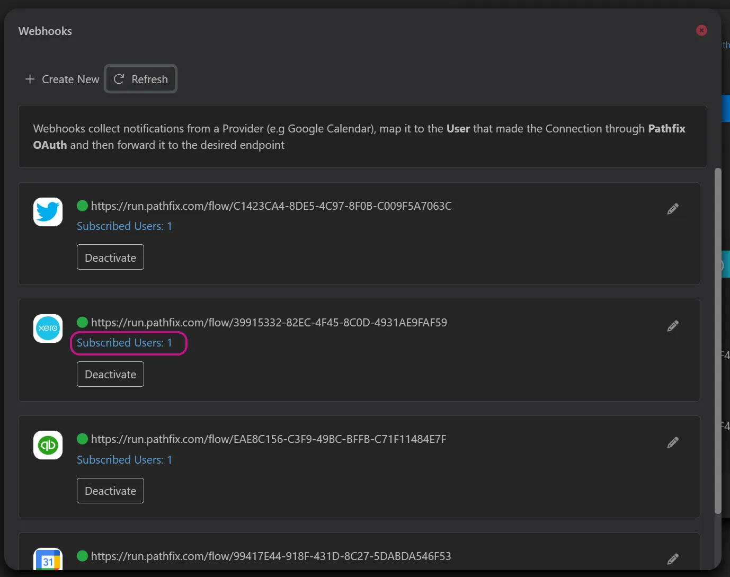This screenshot has height=577, width=730.
Task: Deactivate the Twitter webhook
Action: 110,257
